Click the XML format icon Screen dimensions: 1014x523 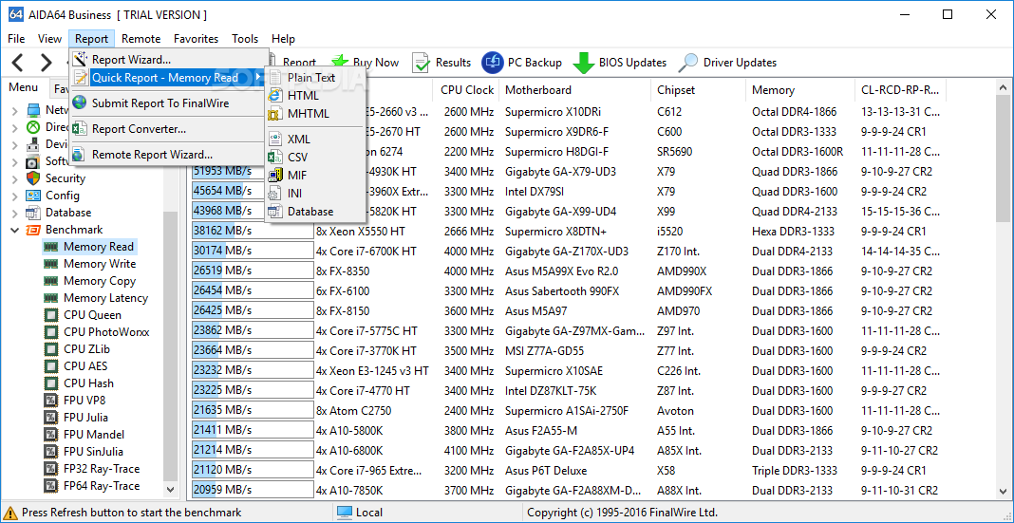[275, 139]
